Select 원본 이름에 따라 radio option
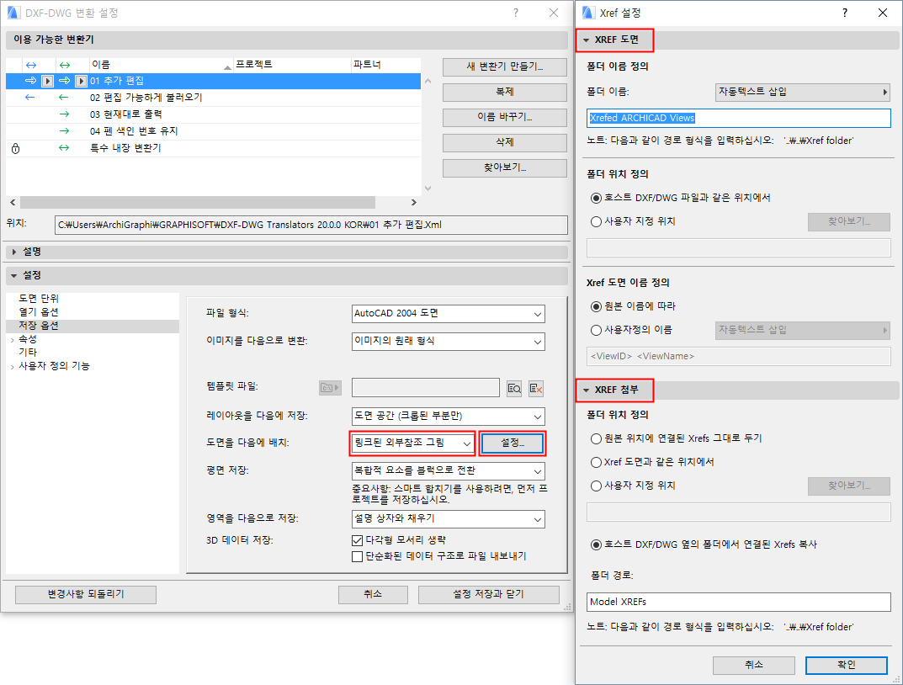903x685 pixels. click(597, 307)
